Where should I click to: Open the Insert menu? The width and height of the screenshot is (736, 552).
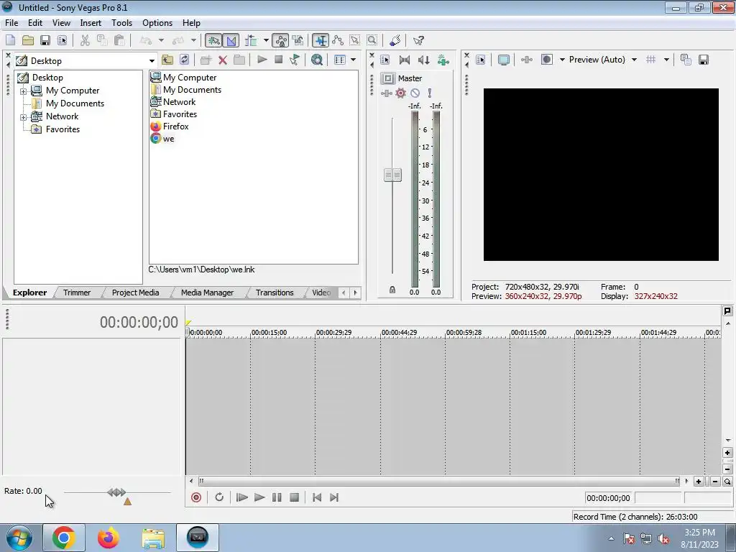click(91, 22)
